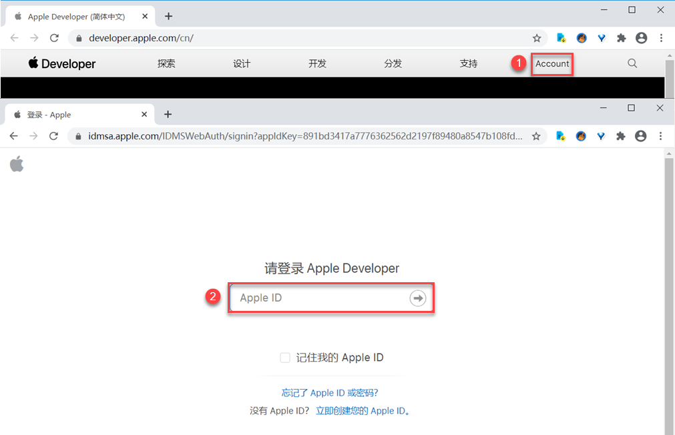
Task: Click the download-manager extension icon in the Apple Developer window
Action: [x=561, y=38]
